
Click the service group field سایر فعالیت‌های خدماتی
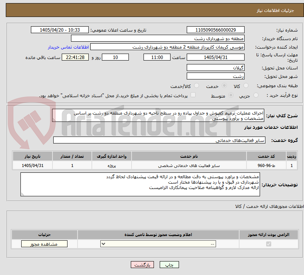pos(159,140)
